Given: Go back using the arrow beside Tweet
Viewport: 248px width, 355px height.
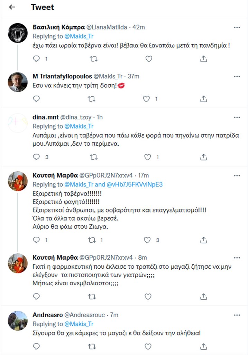Looking at the screenshot, I should pos(12,7).
